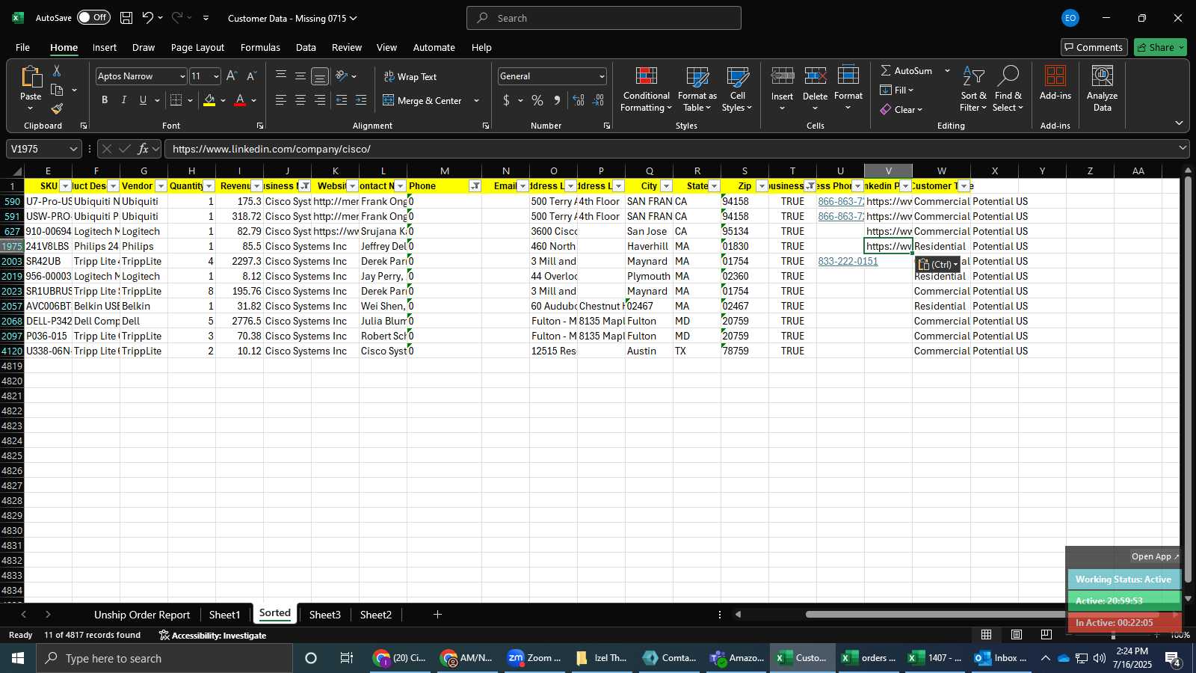Switch to Unship Order Report sheet
Image resolution: width=1196 pixels, height=673 pixels.
click(x=142, y=615)
